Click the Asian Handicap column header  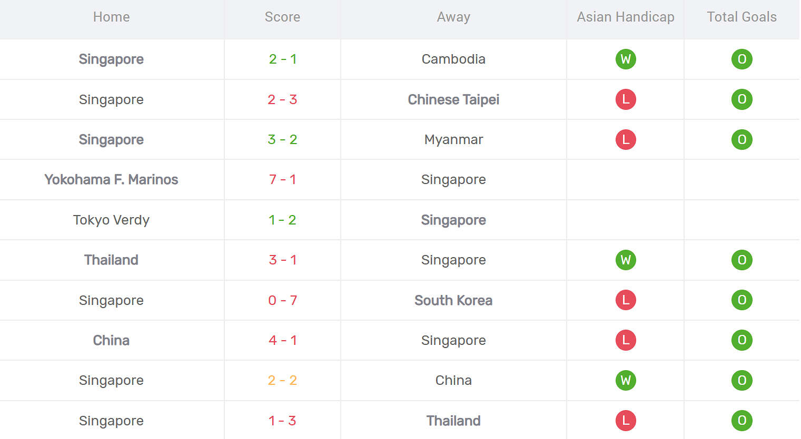626,17
